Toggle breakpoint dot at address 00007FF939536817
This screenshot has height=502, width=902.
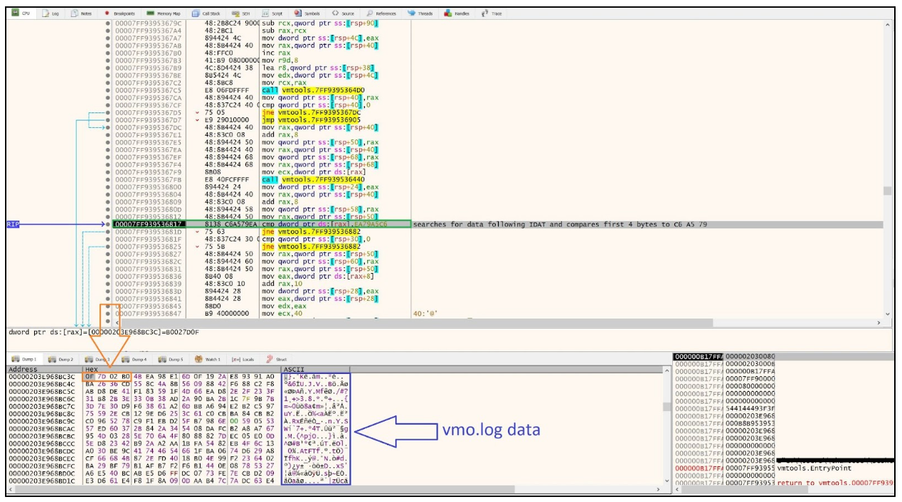click(x=108, y=224)
